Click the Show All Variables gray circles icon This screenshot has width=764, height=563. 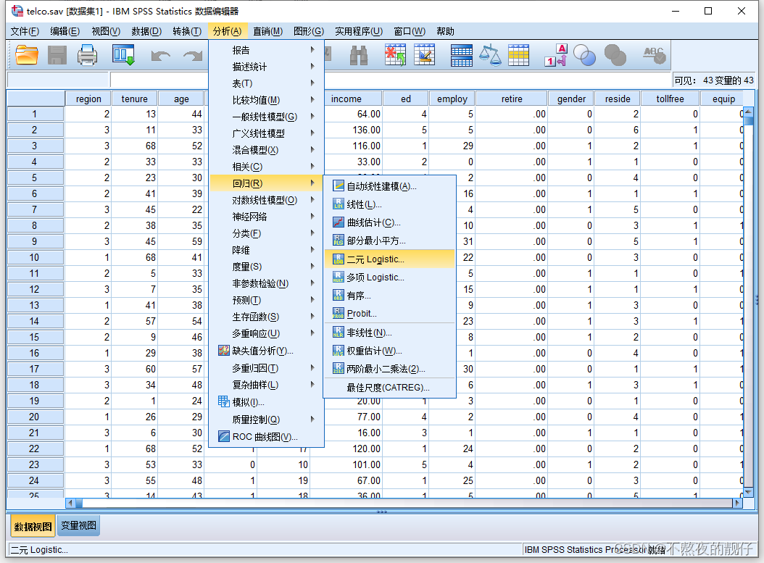tap(615, 55)
